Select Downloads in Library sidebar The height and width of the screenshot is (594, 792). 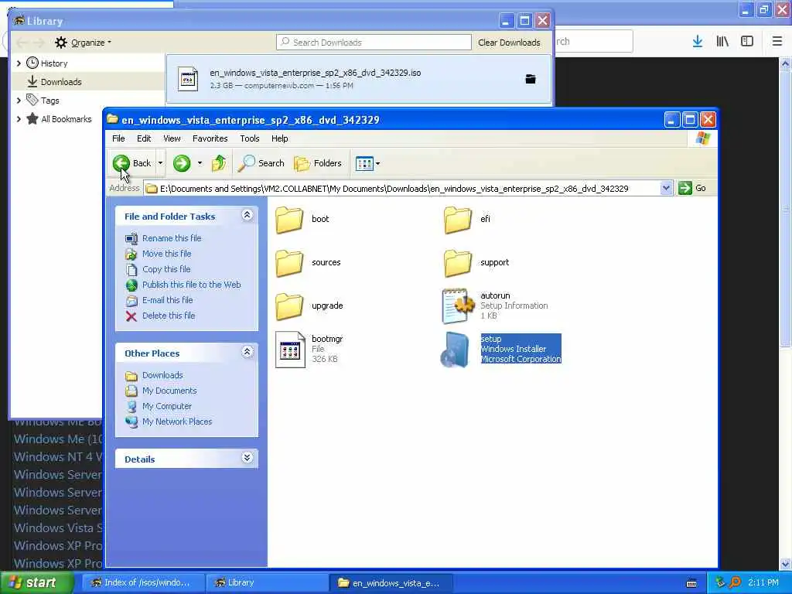[60, 82]
